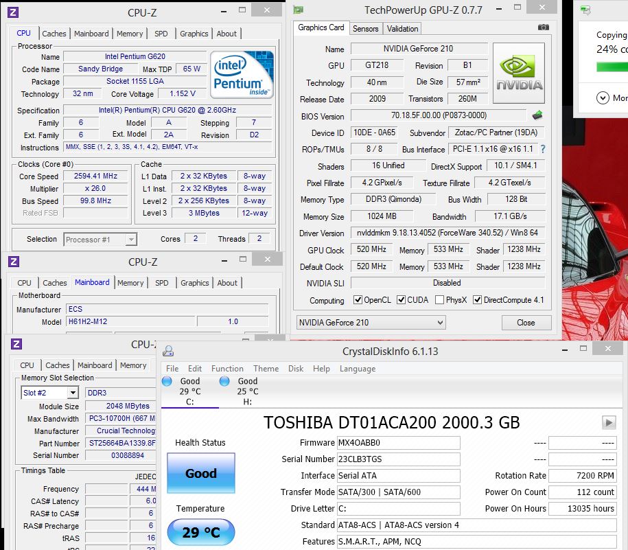This screenshot has height=550, width=628.
Task: Open the Function menu in CrystalDiskInfo
Action: click(x=227, y=369)
